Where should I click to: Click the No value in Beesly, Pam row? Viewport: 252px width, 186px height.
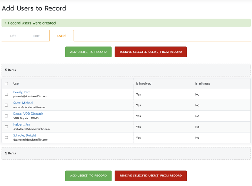click(197, 94)
